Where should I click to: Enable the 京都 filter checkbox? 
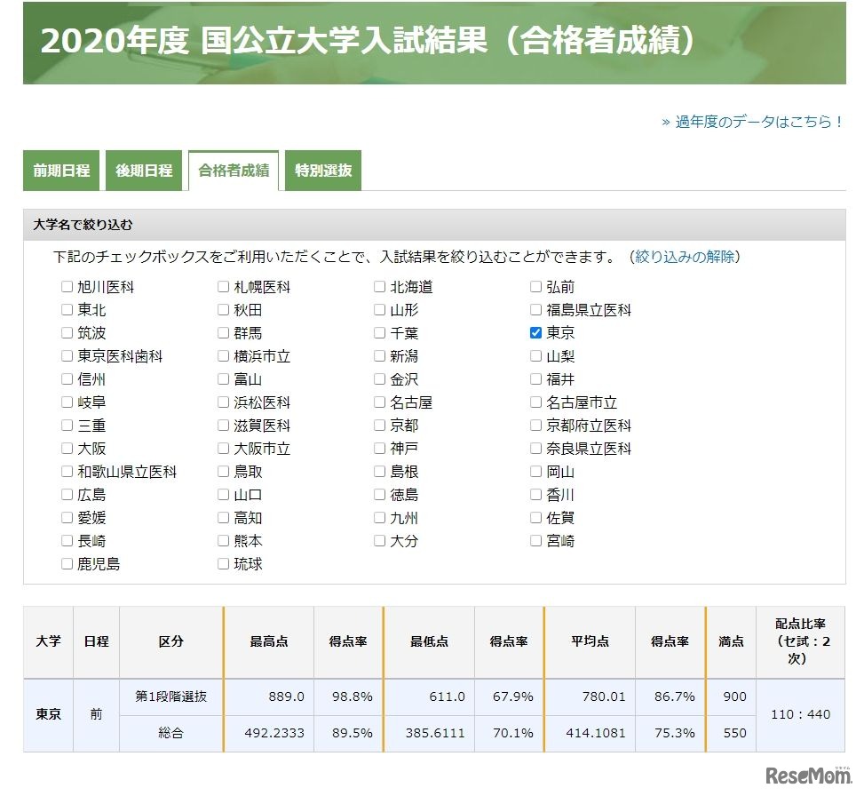[379, 425]
